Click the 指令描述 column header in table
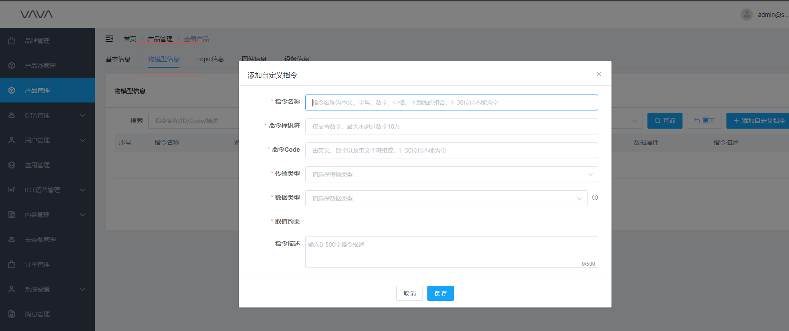Image resolution: width=789 pixels, height=331 pixels. click(726, 142)
